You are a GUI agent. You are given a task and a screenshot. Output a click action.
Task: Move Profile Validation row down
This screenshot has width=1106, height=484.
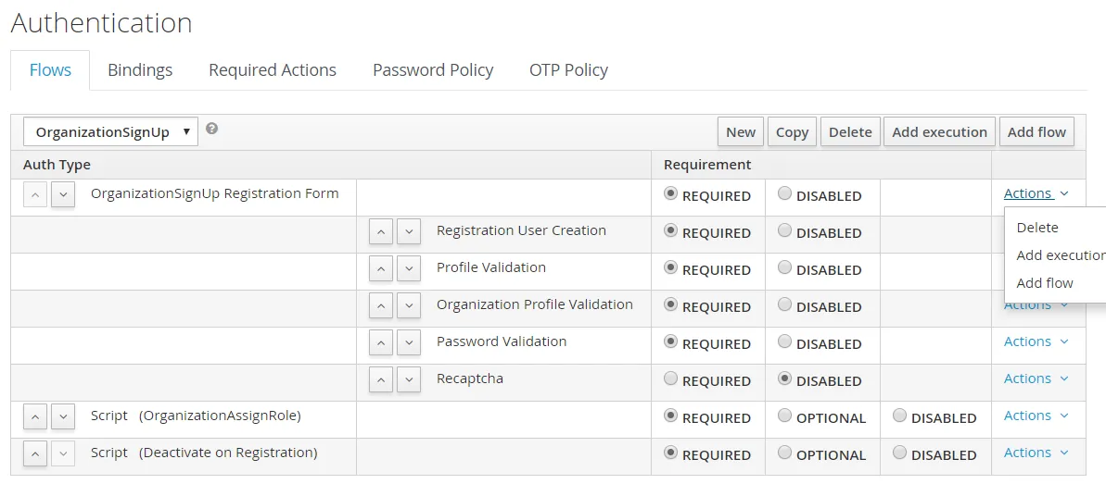pyautogui.click(x=409, y=268)
